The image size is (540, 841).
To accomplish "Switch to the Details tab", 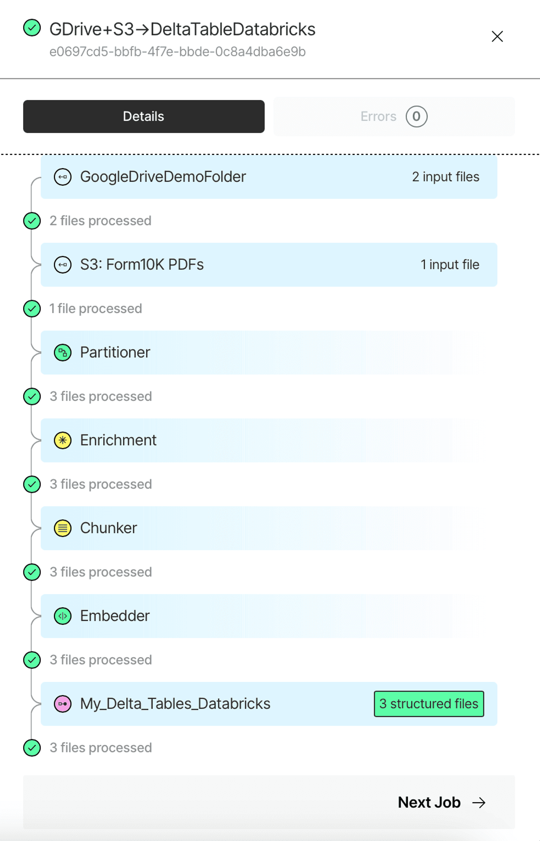I will (x=144, y=117).
